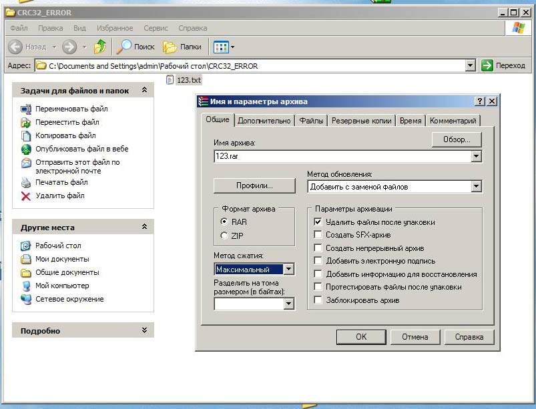The width and height of the screenshot is (536, 409).
Task: Enable 'Добавить информацию для восстановления' checkbox
Action: (318, 274)
